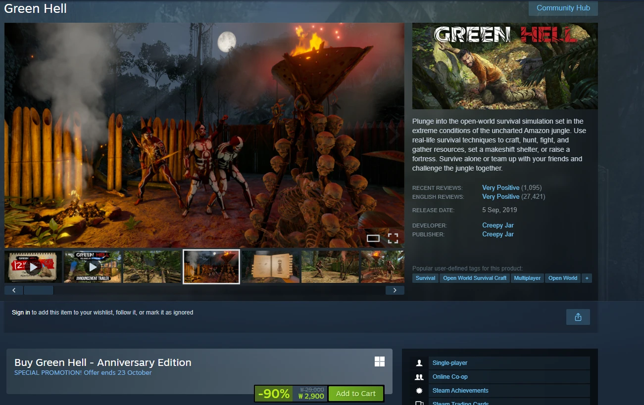Advance thumbnail strip with right arrow
The height and width of the screenshot is (405, 644).
coord(395,290)
